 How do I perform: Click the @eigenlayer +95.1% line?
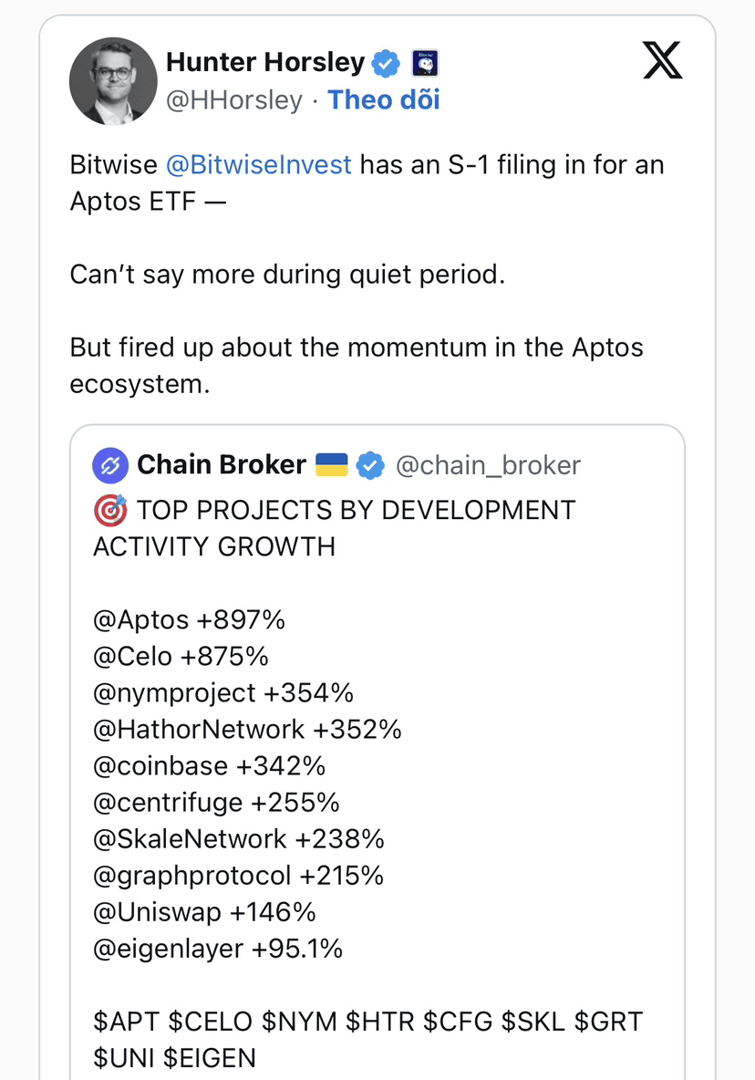point(218,949)
